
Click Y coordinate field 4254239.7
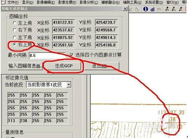pyautogui.click(x=106, y=23)
